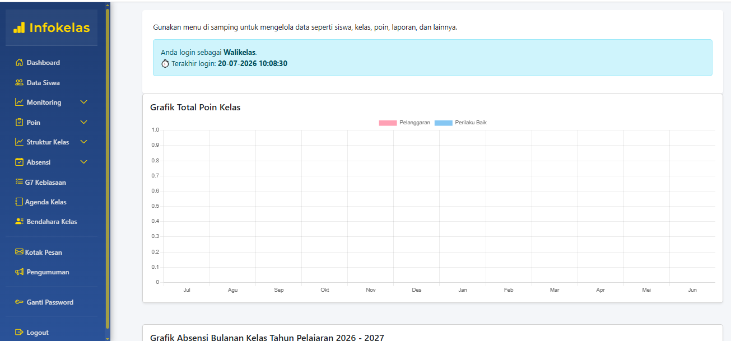
Task: Expand the Struktur Kelas submenu chevron
Action: [84, 142]
